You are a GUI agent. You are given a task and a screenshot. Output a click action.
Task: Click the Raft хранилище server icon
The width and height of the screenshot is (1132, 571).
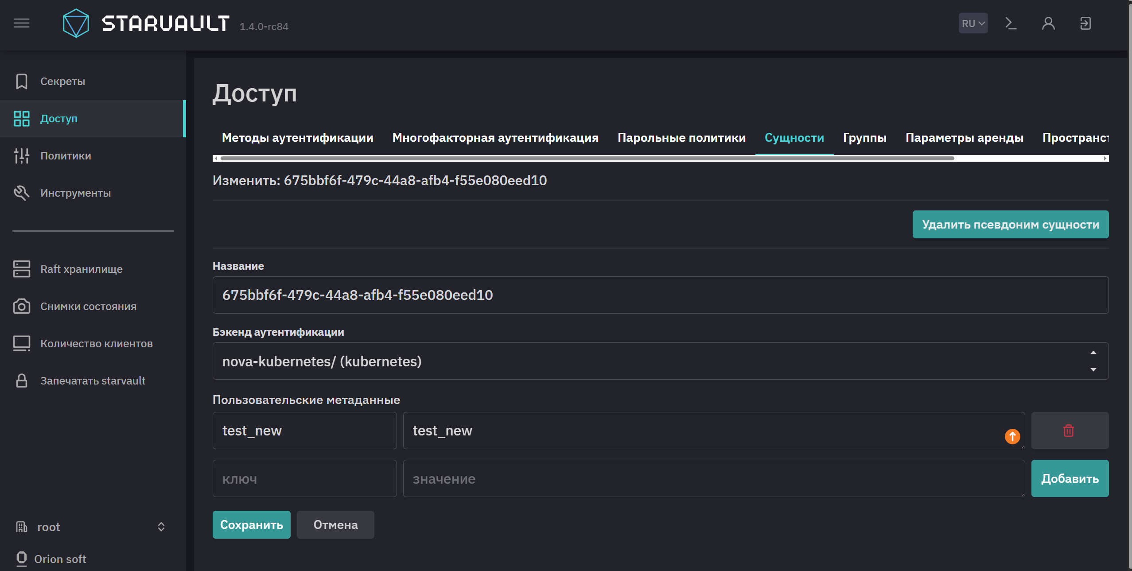tap(22, 269)
